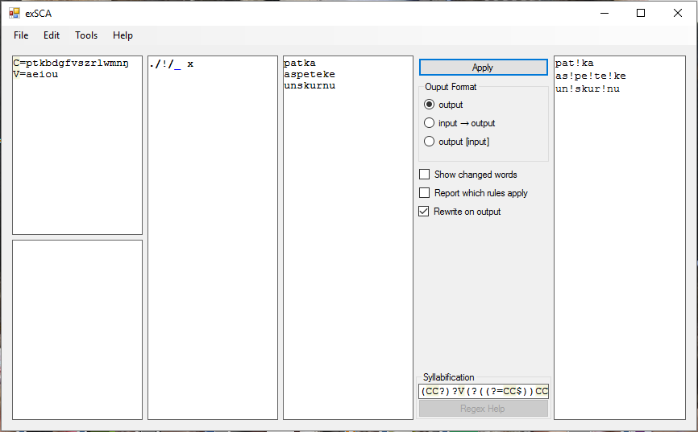Click the category line 'C=ptkbdgfvszrlwmnŋ'
The height and width of the screenshot is (432, 698).
(x=71, y=63)
